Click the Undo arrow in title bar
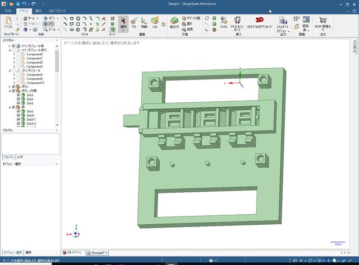 point(24,4)
